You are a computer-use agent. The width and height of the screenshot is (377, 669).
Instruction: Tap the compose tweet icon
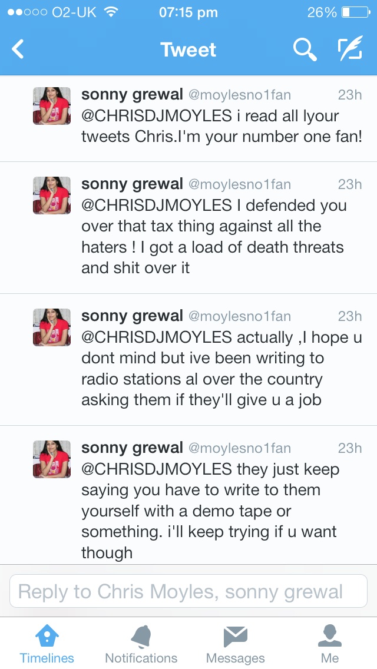350,49
